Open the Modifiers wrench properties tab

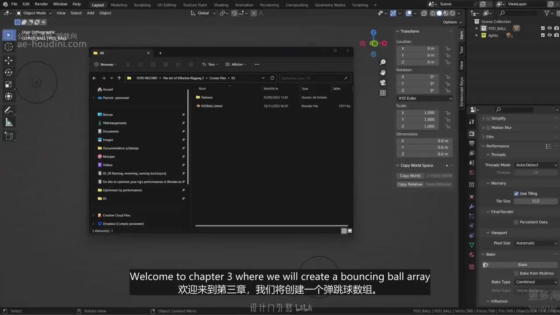pyautogui.click(x=472, y=206)
